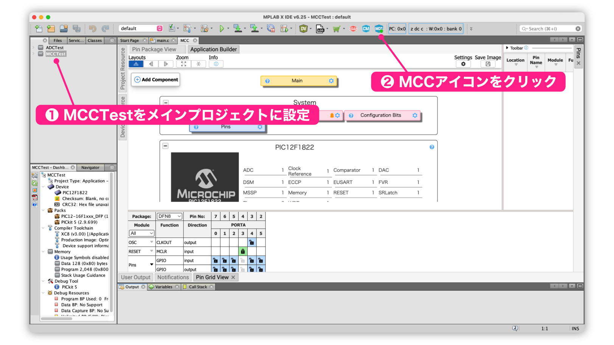This screenshot has height=345, width=614.
Task: Click the green Run Main Project icon
Action: pos(222,29)
